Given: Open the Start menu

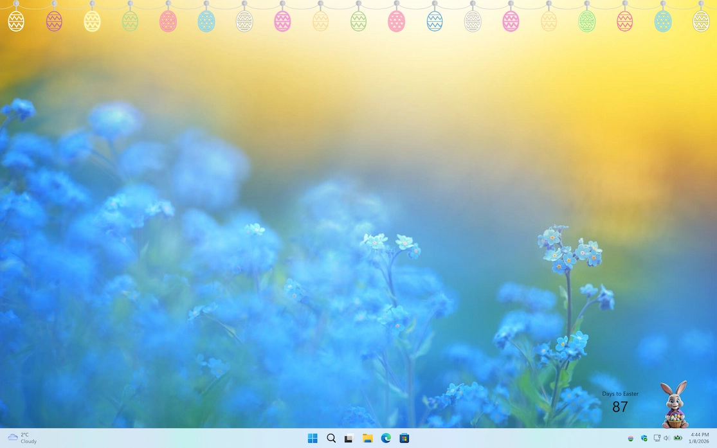Looking at the screenshot, I should [x=313, y=438].
